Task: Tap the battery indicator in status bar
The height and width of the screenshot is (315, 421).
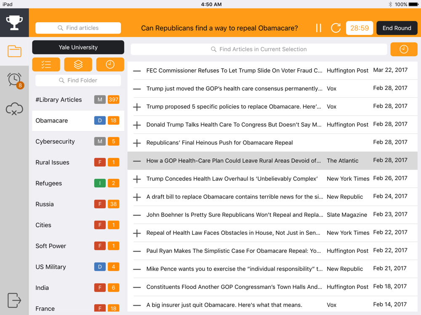Action: (413, 4)
